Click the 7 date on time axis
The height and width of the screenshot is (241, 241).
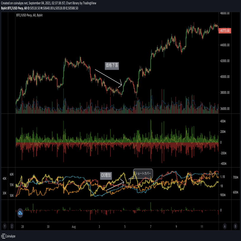[x=151, y=227]
